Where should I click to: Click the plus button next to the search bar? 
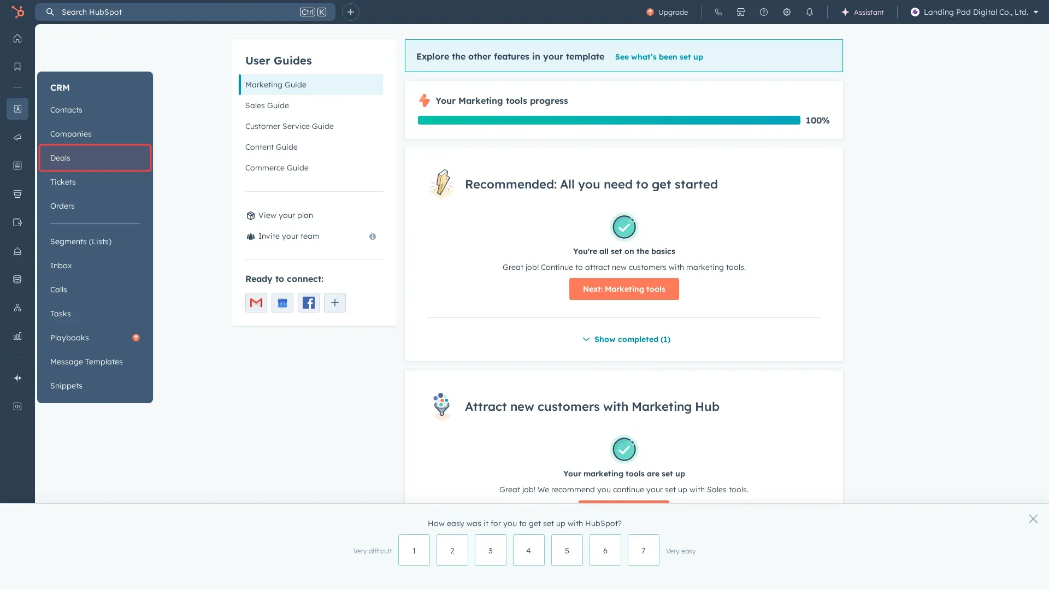pos(350,11)
